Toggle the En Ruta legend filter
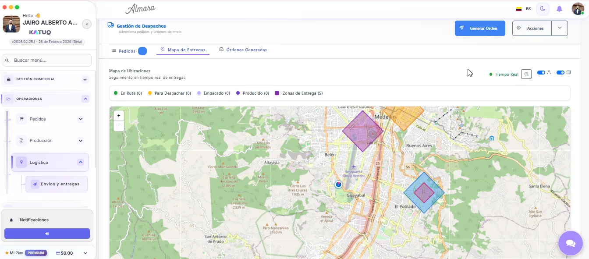 [x=128, y=93]
